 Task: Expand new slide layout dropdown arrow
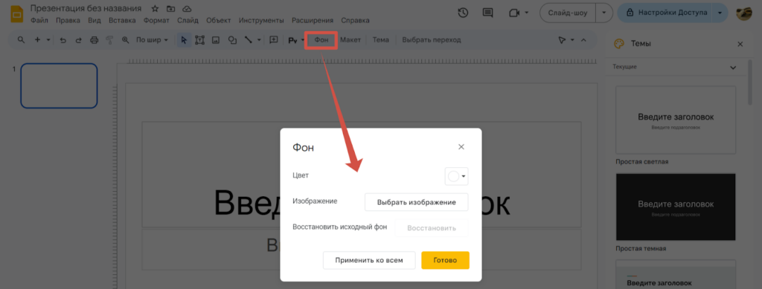click(48, 40)
